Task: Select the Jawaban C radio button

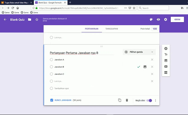Action: tap(51, 74)
